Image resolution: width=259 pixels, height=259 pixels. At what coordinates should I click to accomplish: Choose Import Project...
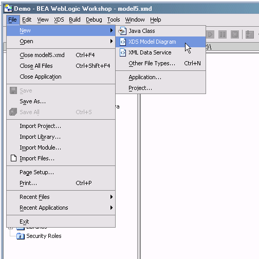pyautogui.click(x=61, y=126)
